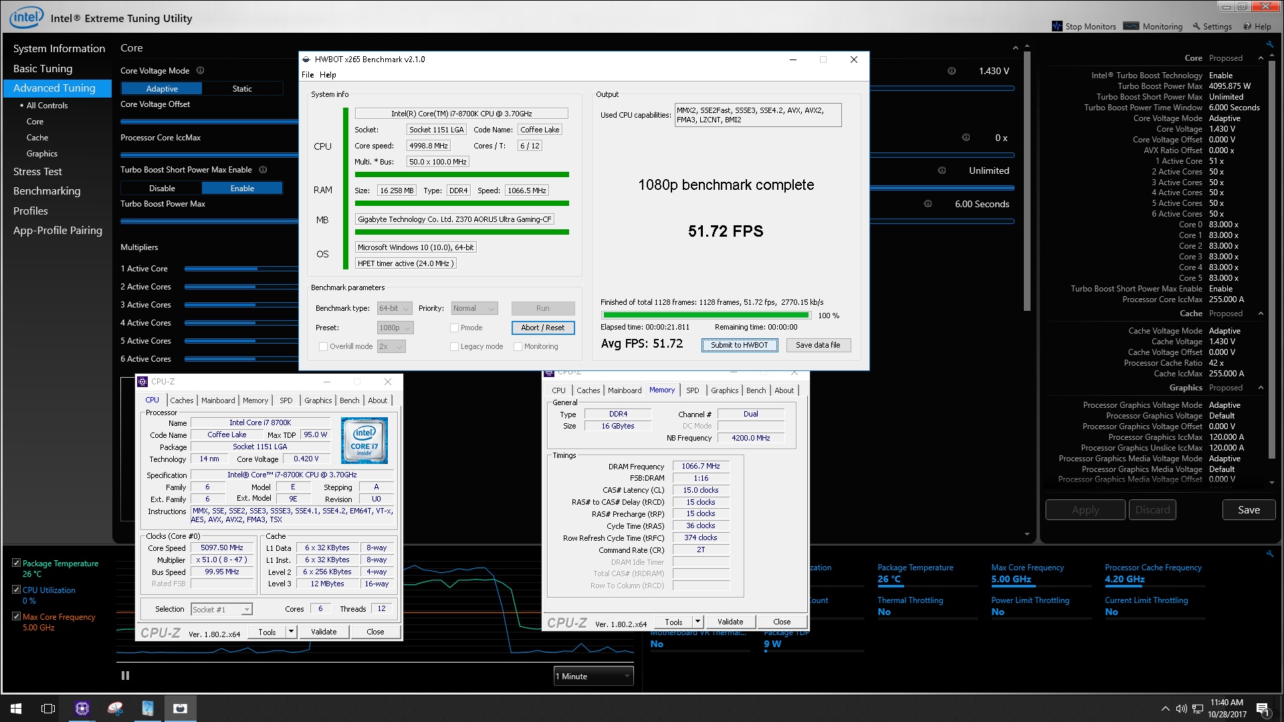Open Preset 1080p dropdown

(x=395, y=328)
